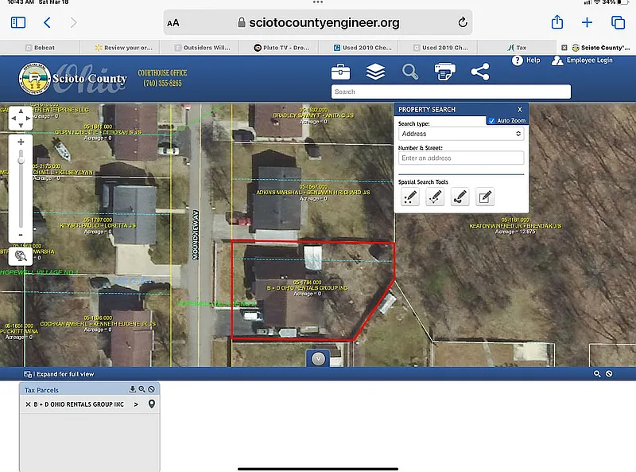This screenshot has width=636, height=472.
Task: Switch to the Bobcat browser tab
Action: (46, 48)
